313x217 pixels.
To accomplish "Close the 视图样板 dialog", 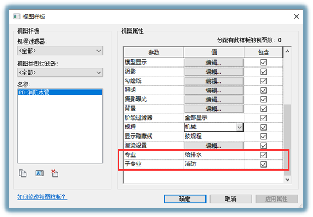I will [297, 16].
